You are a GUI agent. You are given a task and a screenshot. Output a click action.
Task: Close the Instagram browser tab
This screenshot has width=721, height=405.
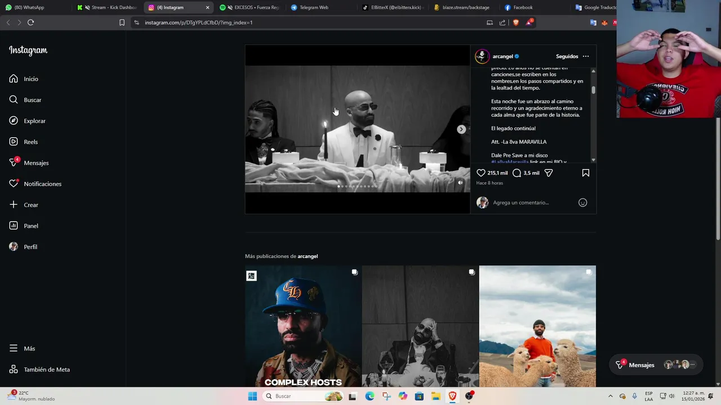click(207, 7)
